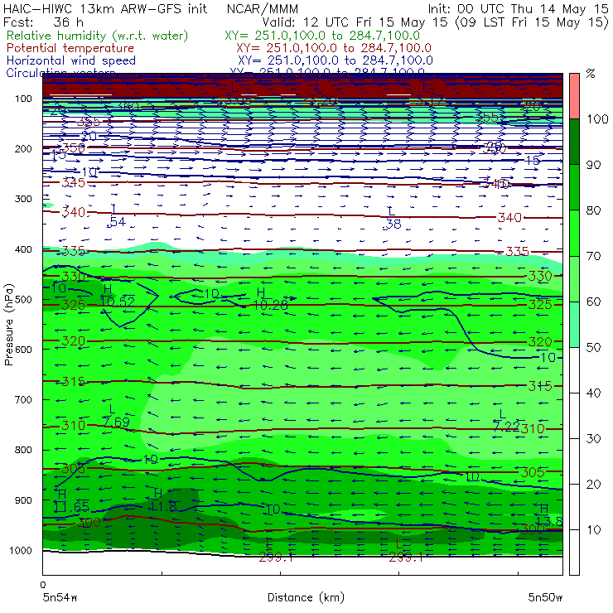Click the 'Distance (km)' axis title
Image resolution: width=613 pixels, height=613 pixels.
click(306, 597)
